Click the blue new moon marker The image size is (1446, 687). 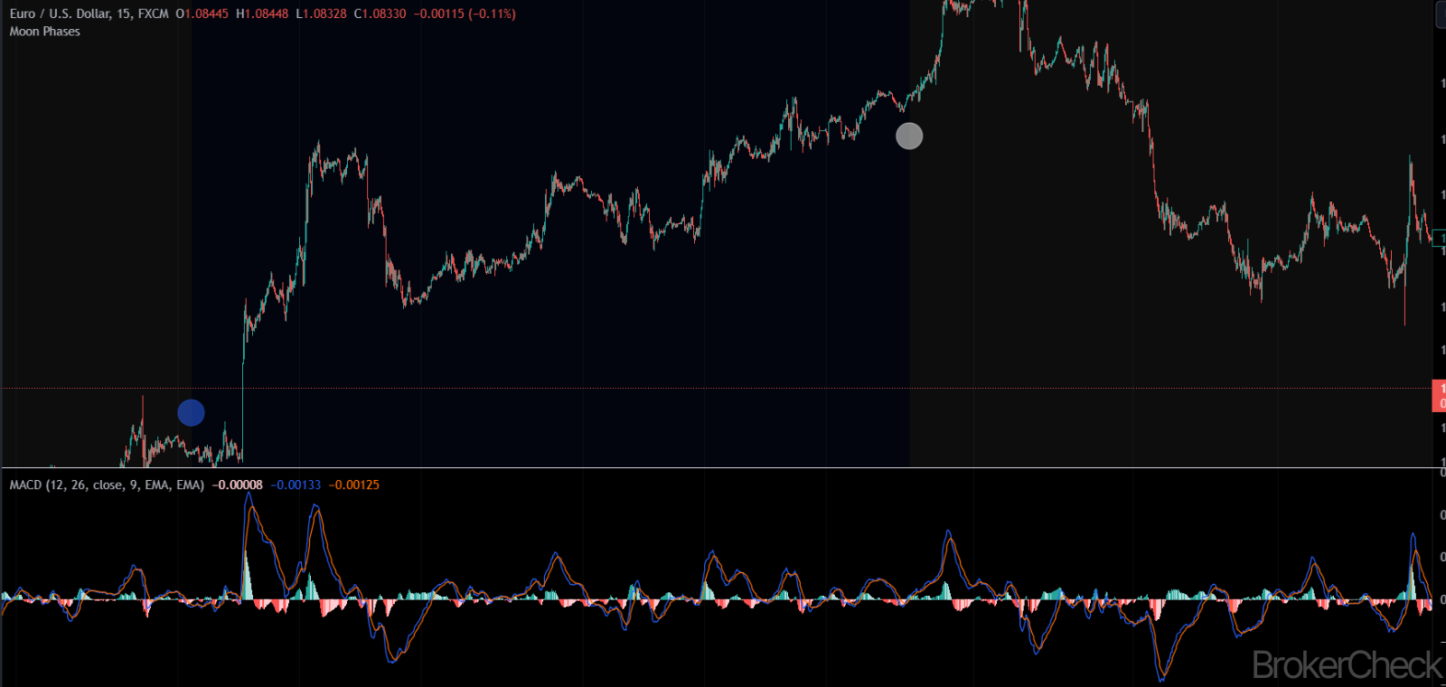191,413
